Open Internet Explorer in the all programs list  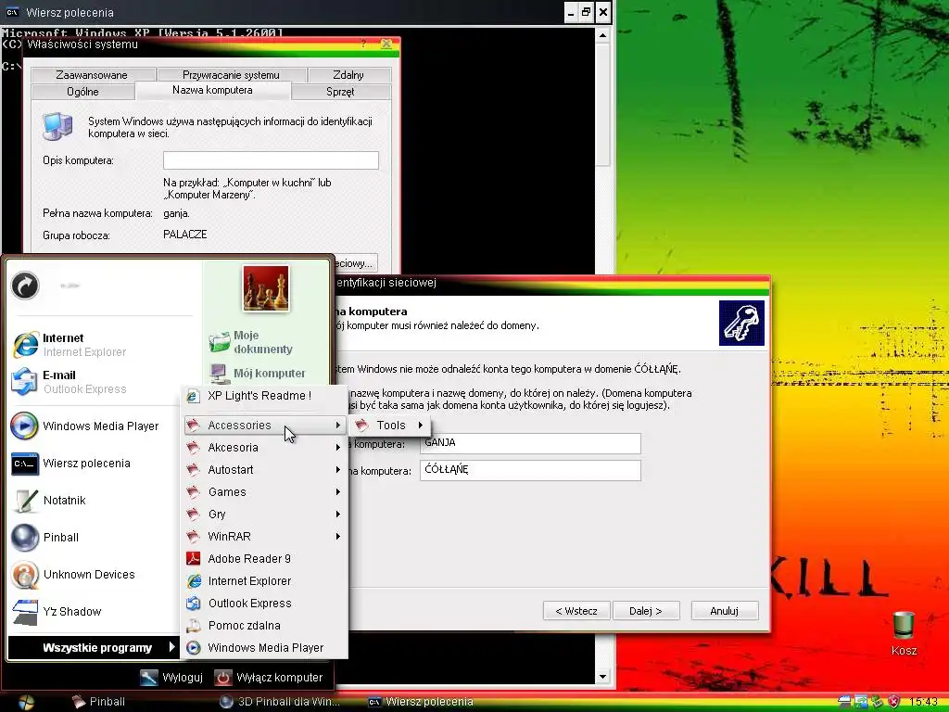click(264, 581)
